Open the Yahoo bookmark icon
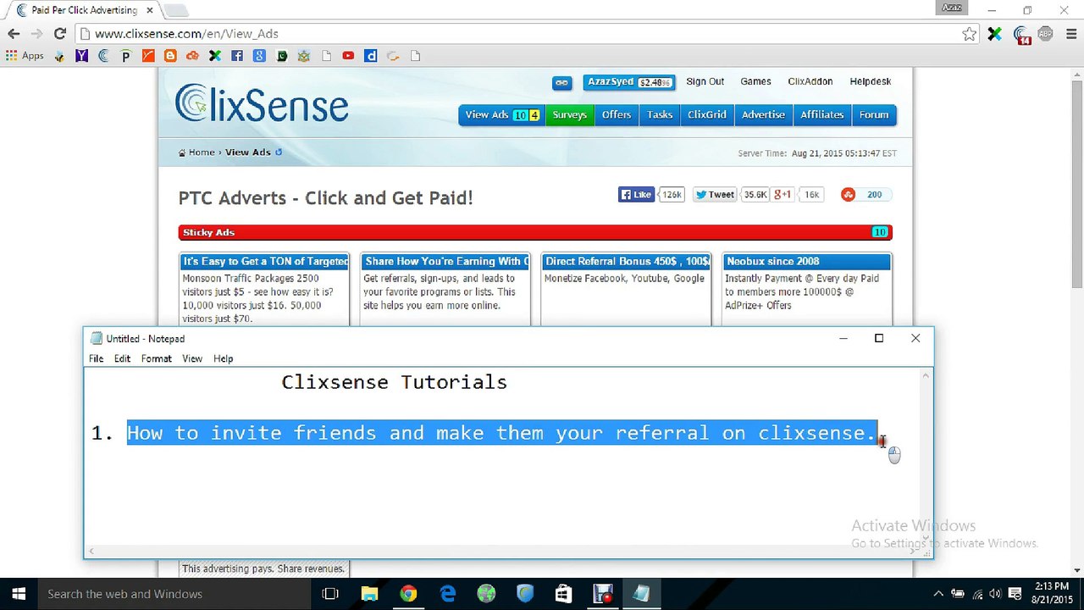The width and height of the screenshot is (1084, 610). (81, 56)
